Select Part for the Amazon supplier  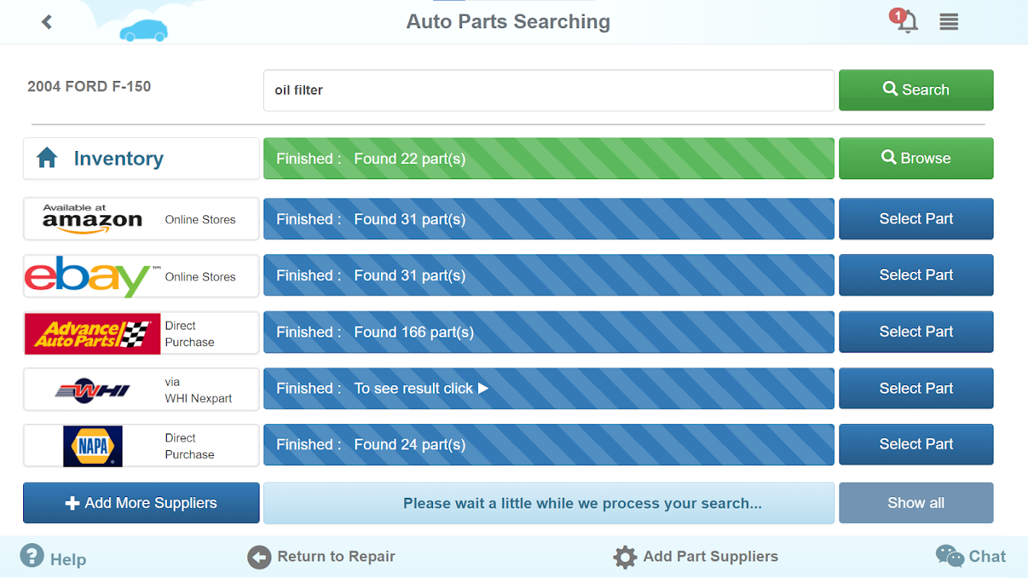coord(916,219)
